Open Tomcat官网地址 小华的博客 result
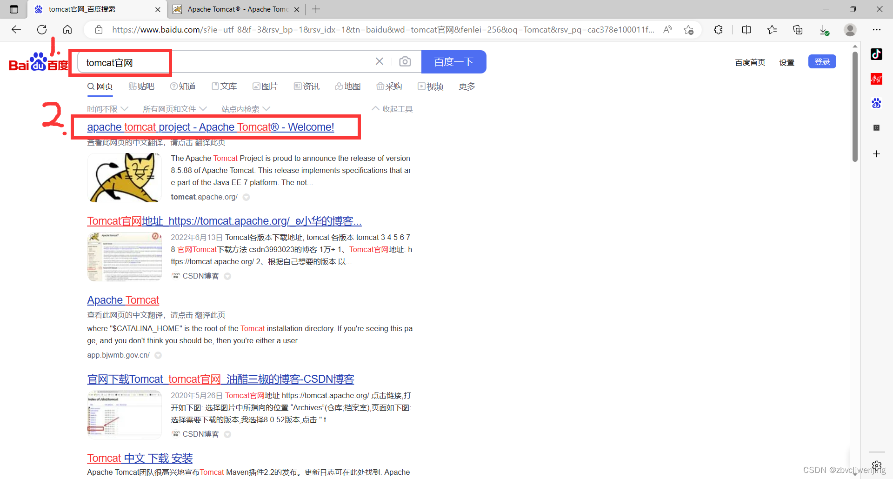 click(x=224, y=221)
